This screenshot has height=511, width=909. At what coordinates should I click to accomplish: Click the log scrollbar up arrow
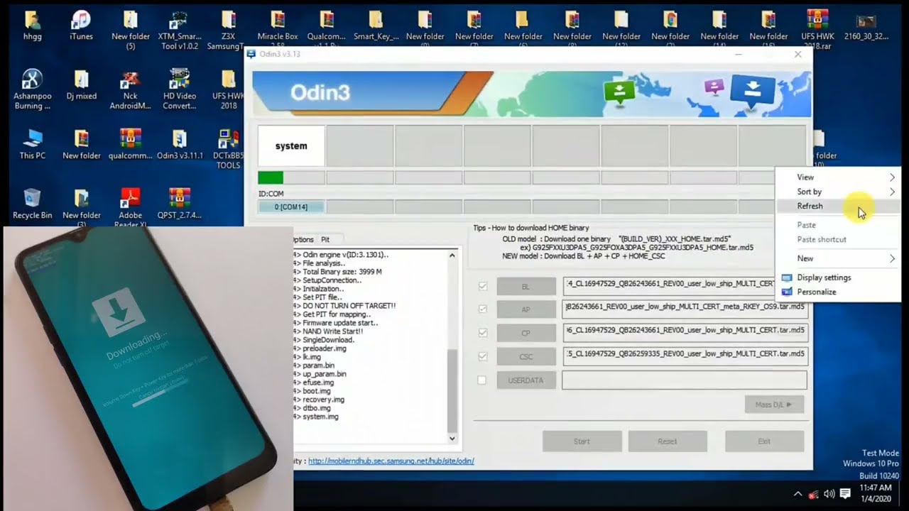pos(452,255)
